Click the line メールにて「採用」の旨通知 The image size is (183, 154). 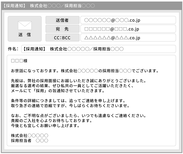pyautogui.click(x=58, y=91)
